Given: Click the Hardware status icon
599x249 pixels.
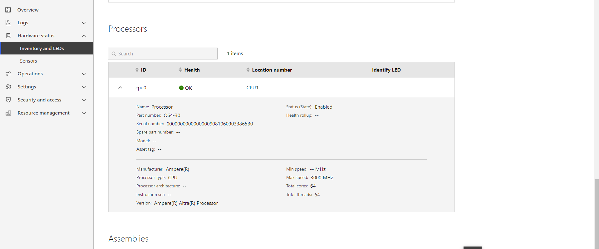Looking at the screenshot, I should (8, 36).
